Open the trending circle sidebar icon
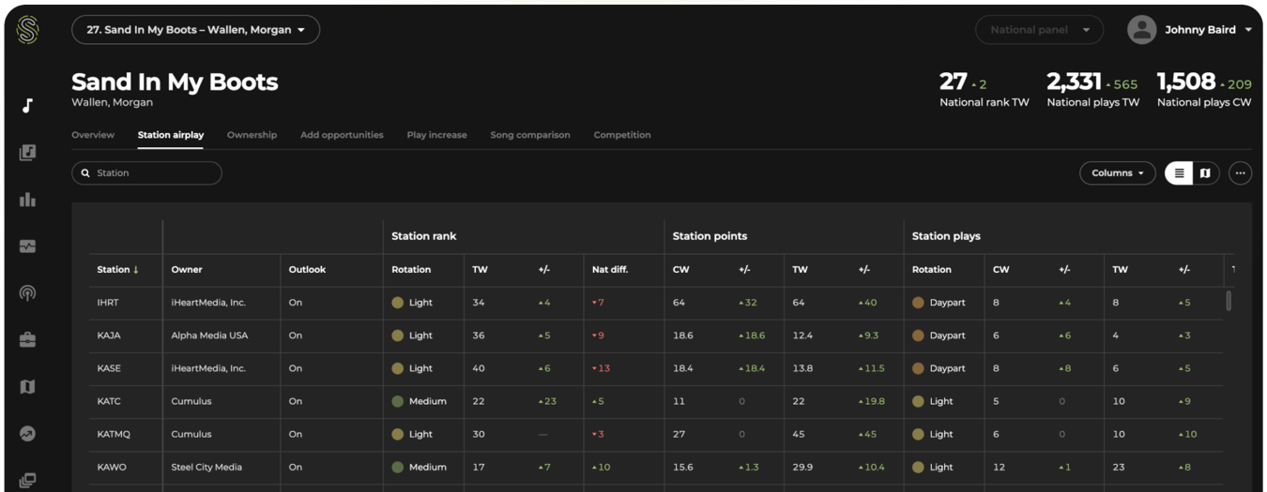The width and height of the screenshot is (1267, 492). tap(27, 433)
